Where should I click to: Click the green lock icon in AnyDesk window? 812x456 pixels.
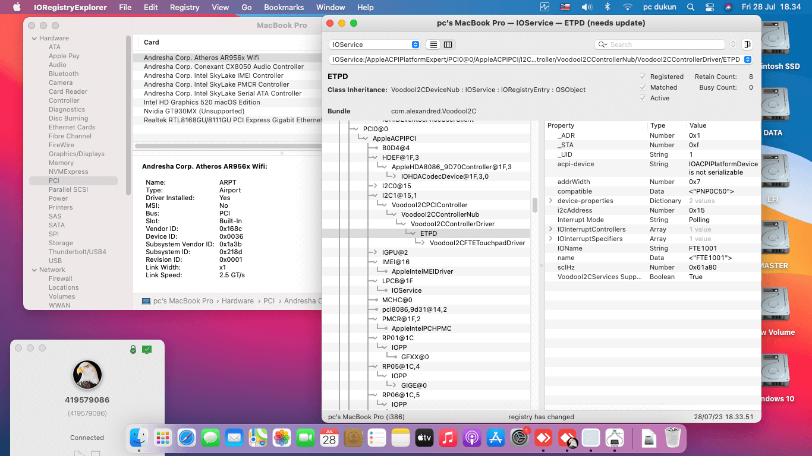click(x=133, y=350)
